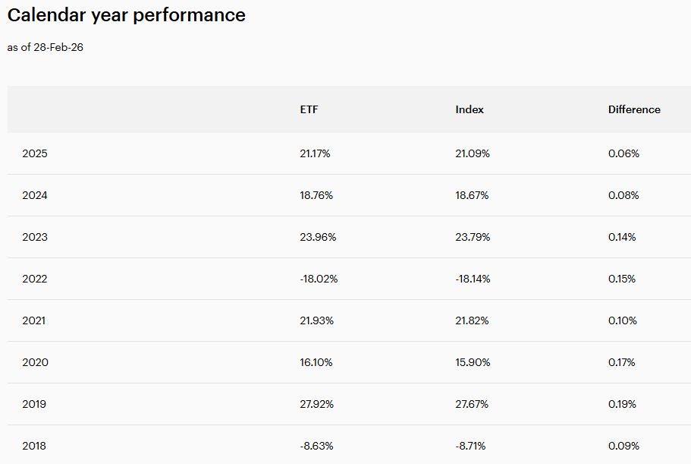Click the Difference column header
The width and height of the screenshot is (691, 464).
(x=634, y=109)
